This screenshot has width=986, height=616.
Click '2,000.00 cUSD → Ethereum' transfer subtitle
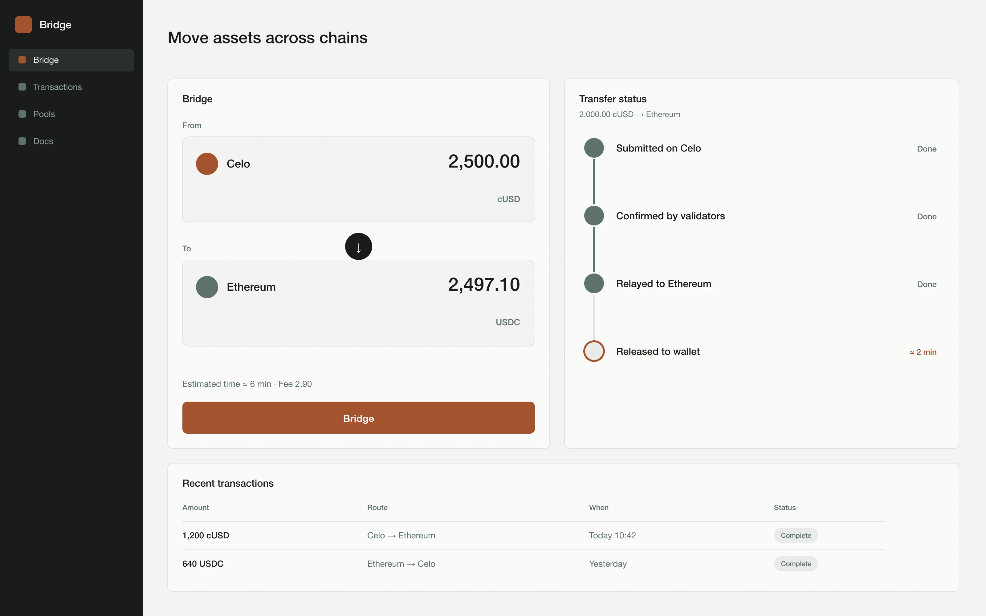[x=629, y=115]
